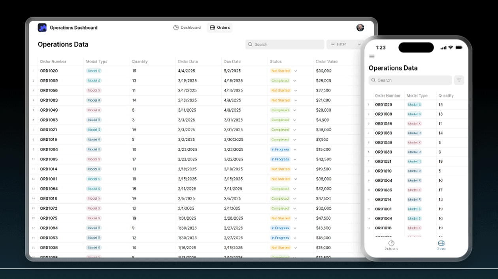498x279 pixels.
Task: Click the Model R tag for ORD1063 on tablet
Action: 94,100
